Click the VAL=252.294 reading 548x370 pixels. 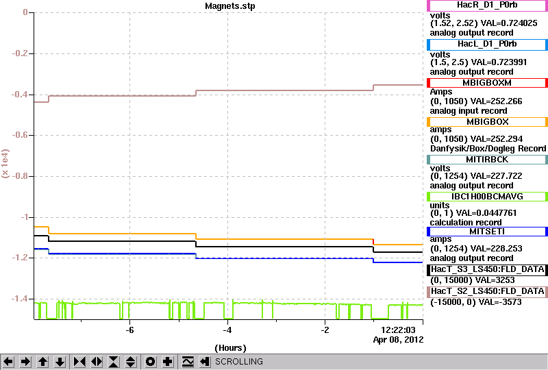click(x=496, y=139)
